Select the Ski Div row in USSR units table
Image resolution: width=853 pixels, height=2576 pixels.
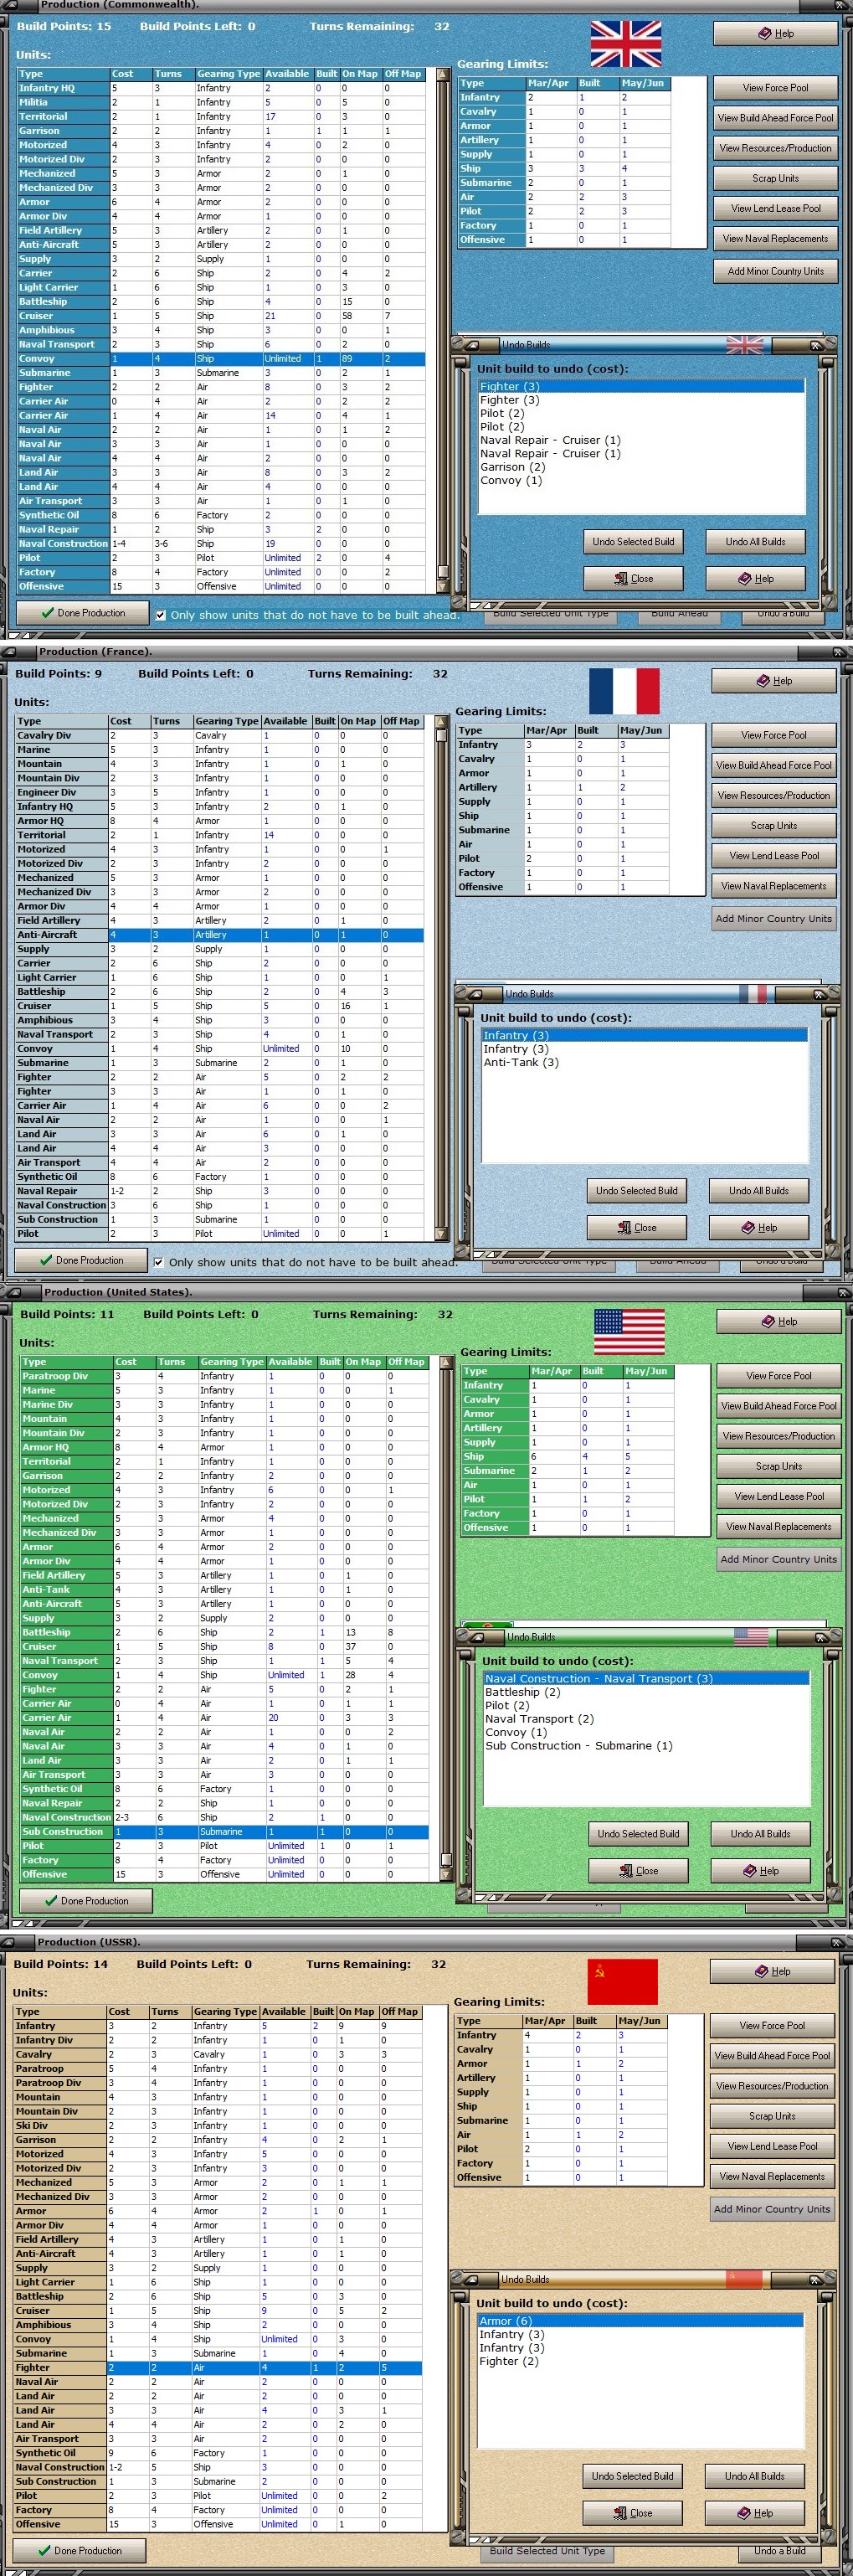pyautogui.click(x=217, y=2125)
